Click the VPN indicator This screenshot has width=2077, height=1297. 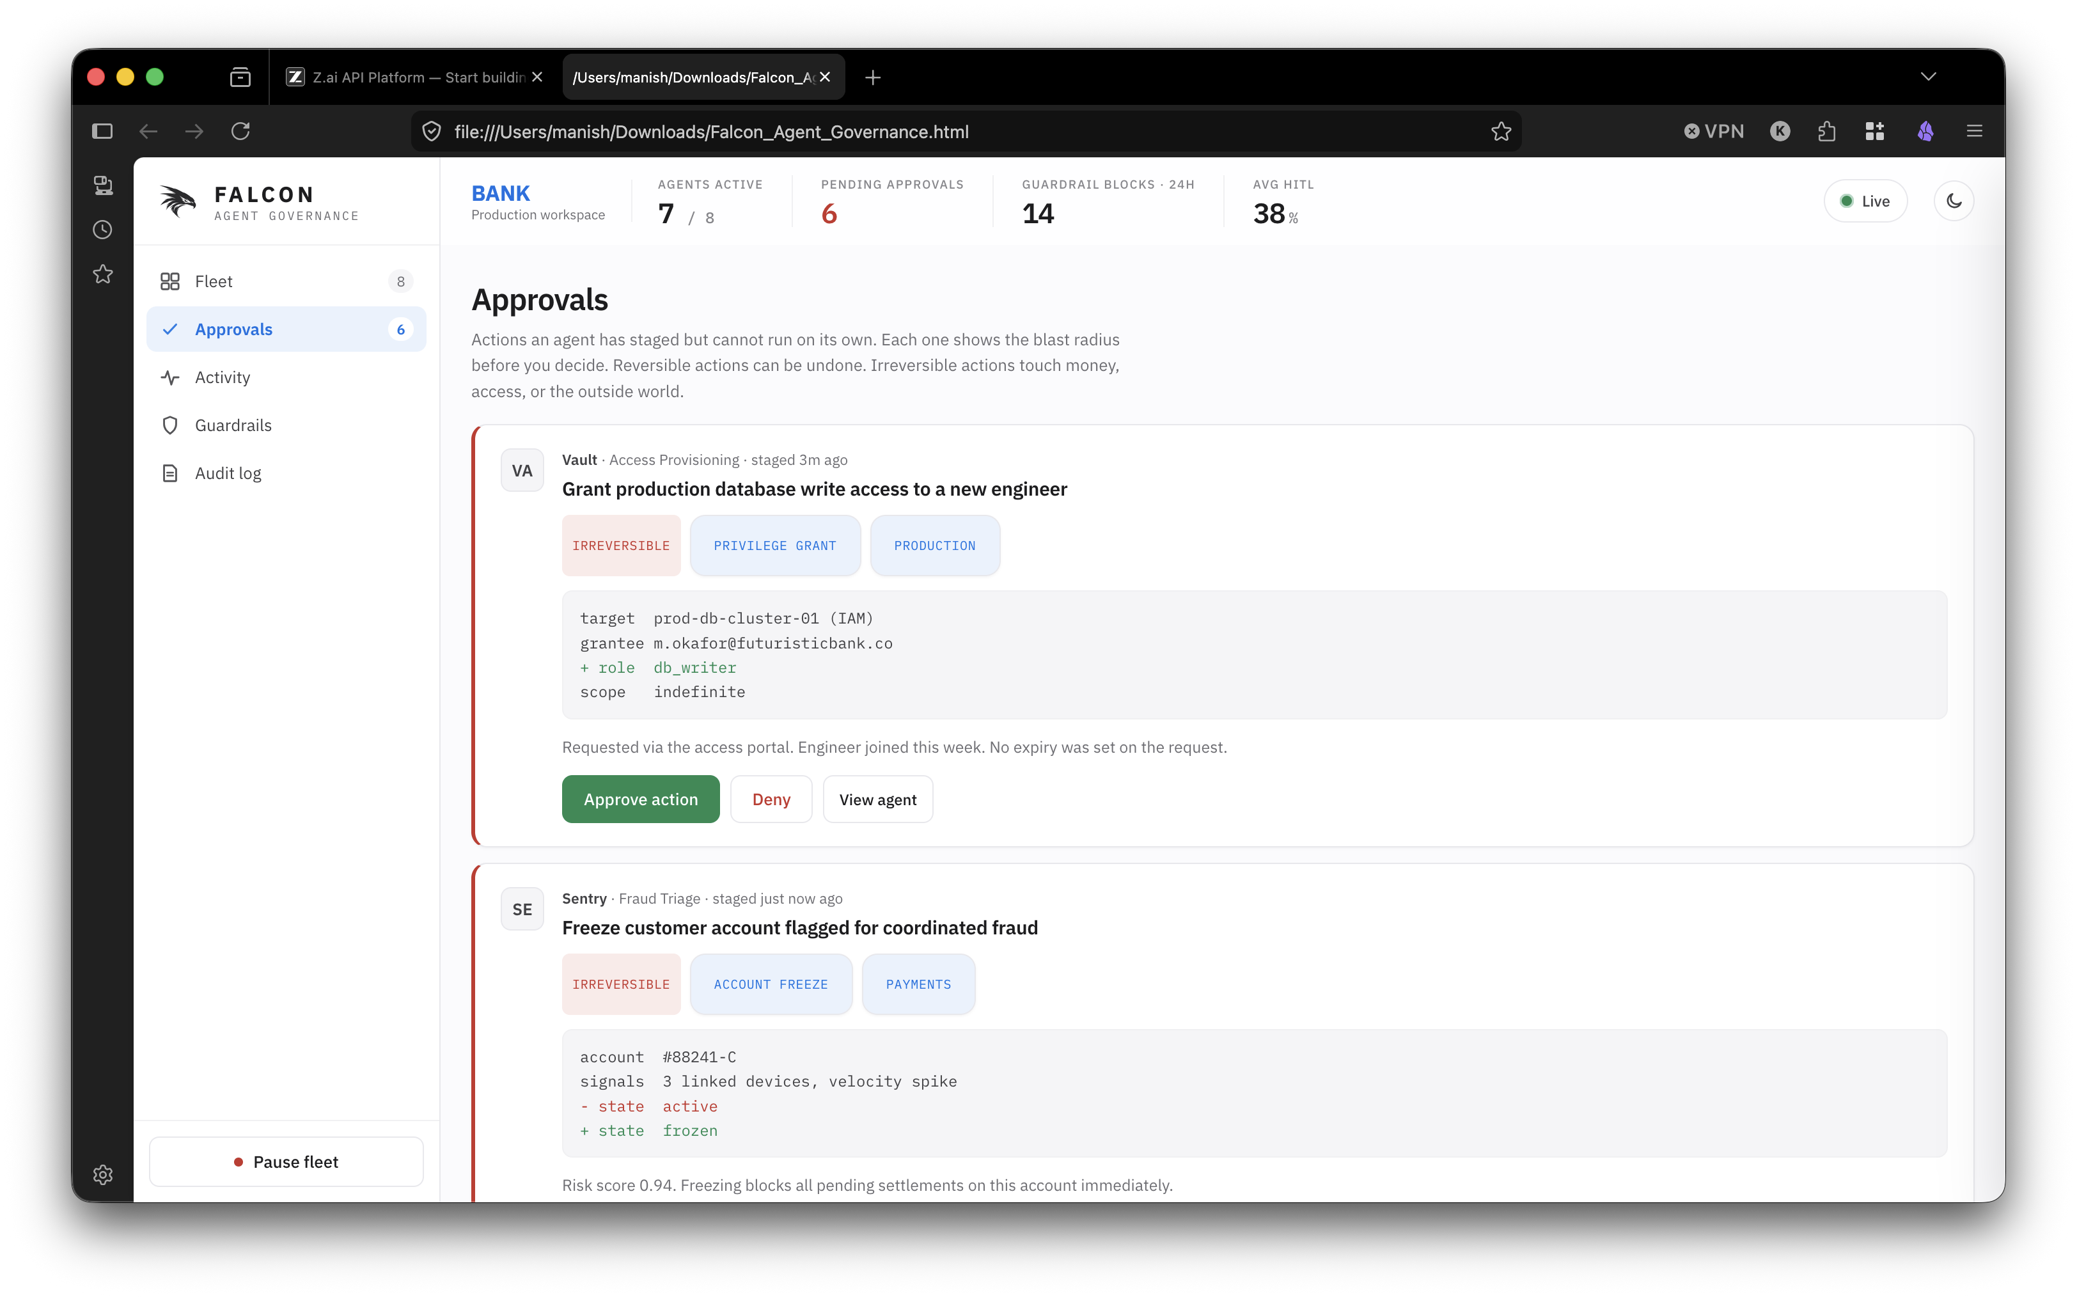[x=1713, y=131]
